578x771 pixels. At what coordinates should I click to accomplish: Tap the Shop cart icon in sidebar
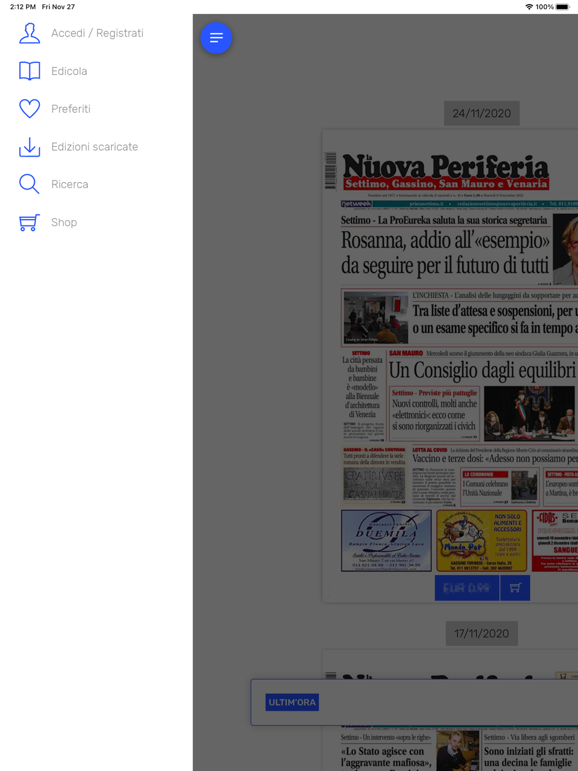(29, 223)
